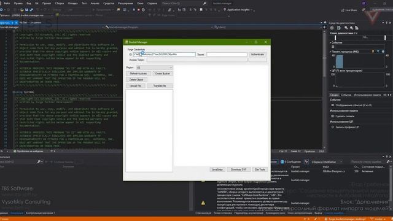Open the Средства menu
The image size is (393, 221).
tap(109, 4)
